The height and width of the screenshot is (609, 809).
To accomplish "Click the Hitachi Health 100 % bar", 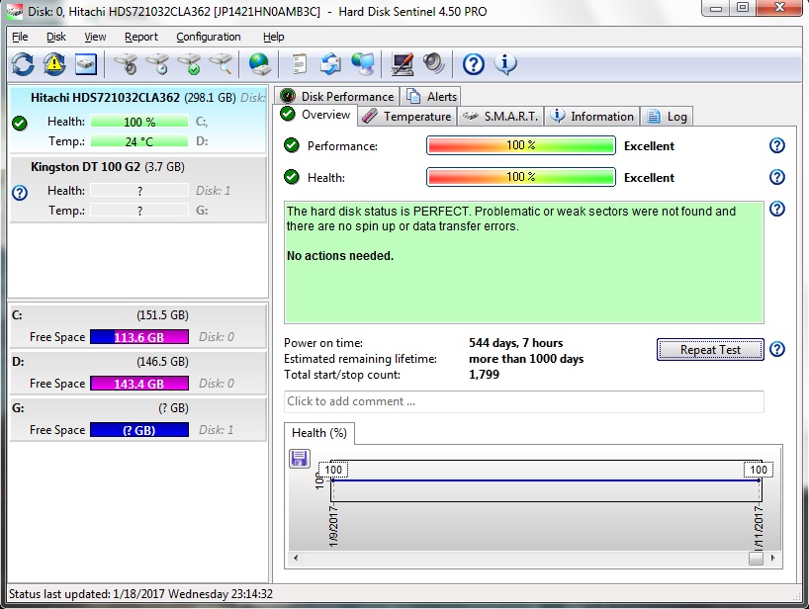I will [139, 122].
